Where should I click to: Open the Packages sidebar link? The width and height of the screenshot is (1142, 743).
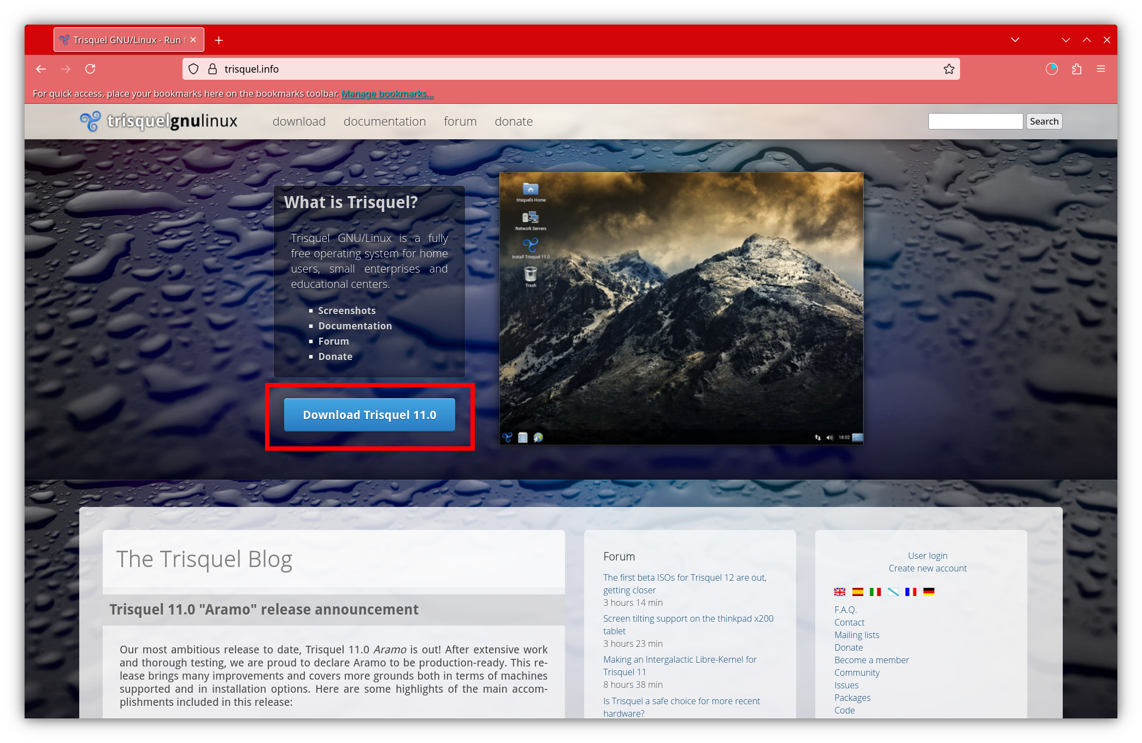(852, 698)
